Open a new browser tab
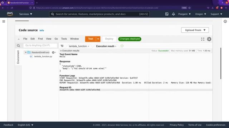This screenshot has width=229, height=128. [x=37, y=2]
